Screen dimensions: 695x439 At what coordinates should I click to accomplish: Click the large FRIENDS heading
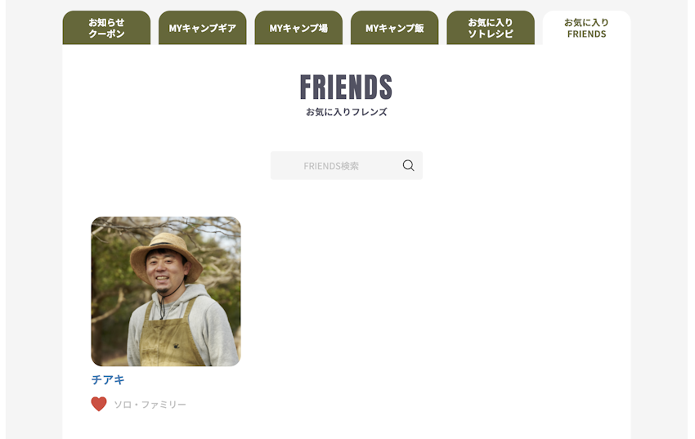click(346, 87)
